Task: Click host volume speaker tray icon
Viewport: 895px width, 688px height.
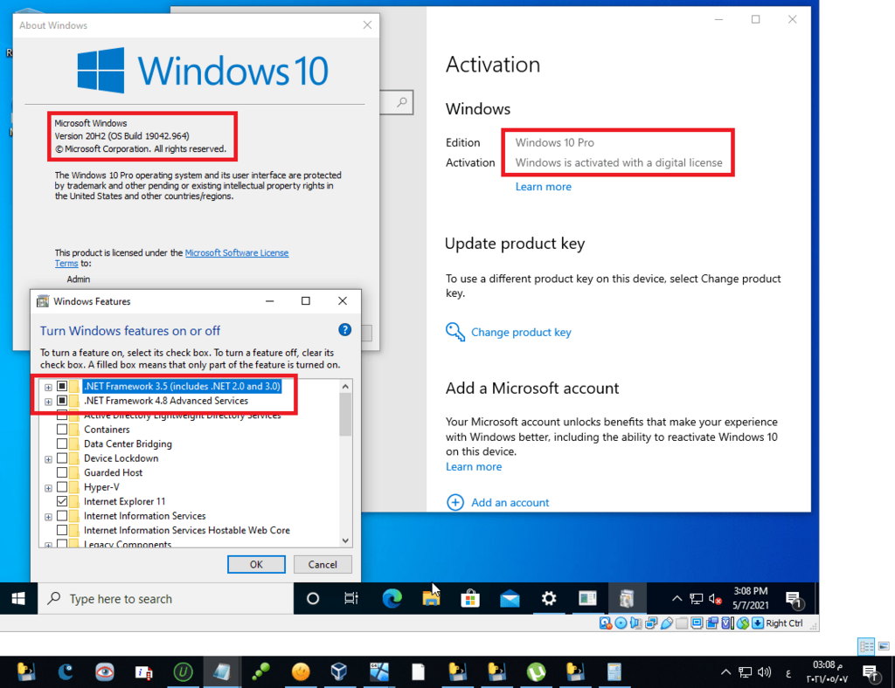Action: (764, 672)
